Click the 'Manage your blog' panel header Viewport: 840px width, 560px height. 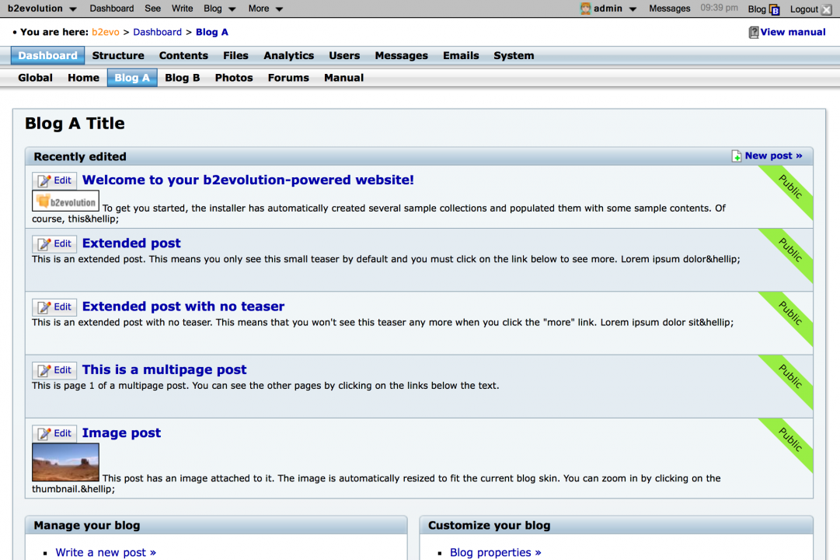tap(216, 525)
